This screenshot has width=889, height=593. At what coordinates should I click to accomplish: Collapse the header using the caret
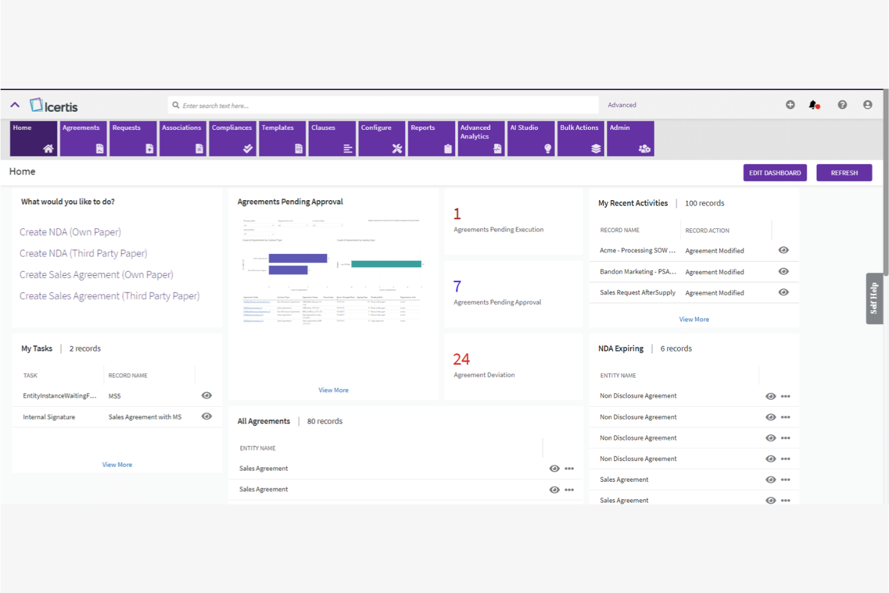[15, 103]
